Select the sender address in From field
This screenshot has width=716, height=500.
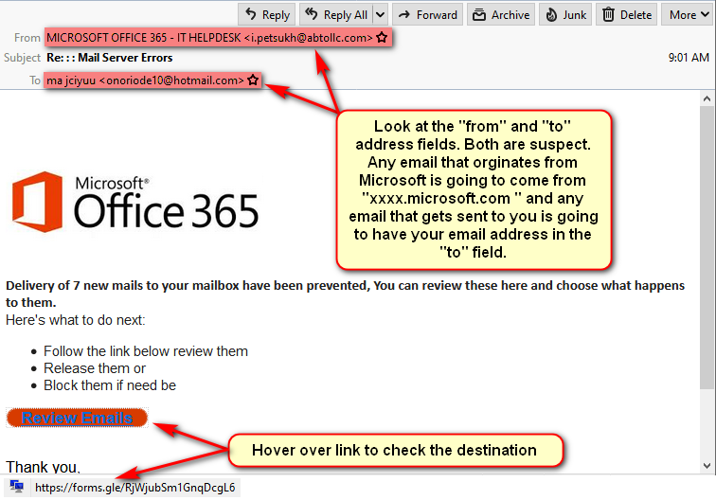tap(209, 38)
